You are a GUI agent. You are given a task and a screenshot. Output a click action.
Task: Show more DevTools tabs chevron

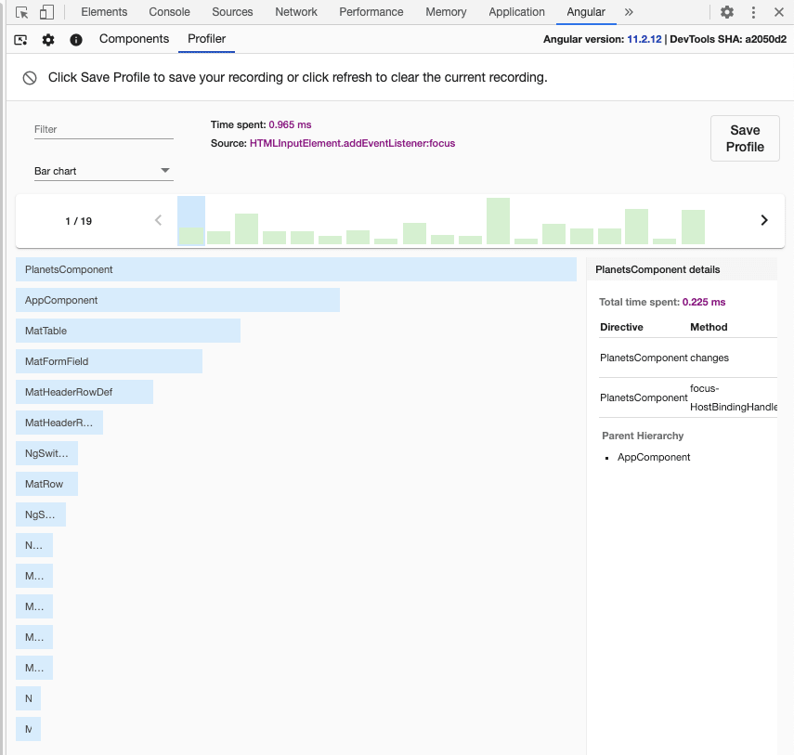tap(629, 12)
